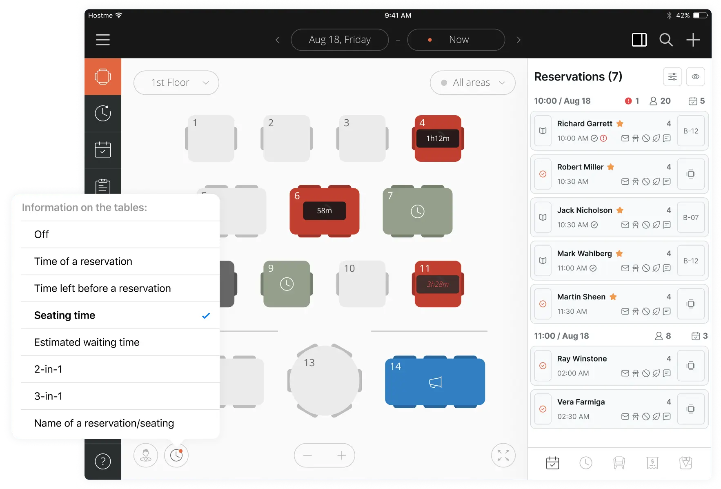721x489 pixels.
Task: Select green table 9 with clock
Action: pyautogui.click(x=287, y=284)
